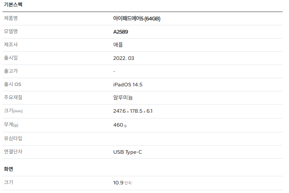The height and width of the screenshot is (193, 289).
Task: Click the 기본스펙 section heading
Action: 13,4
